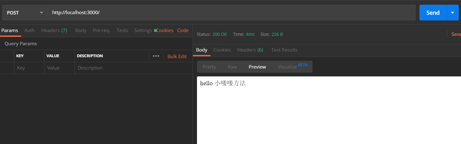Select the Preview response view

click(257, 67)
